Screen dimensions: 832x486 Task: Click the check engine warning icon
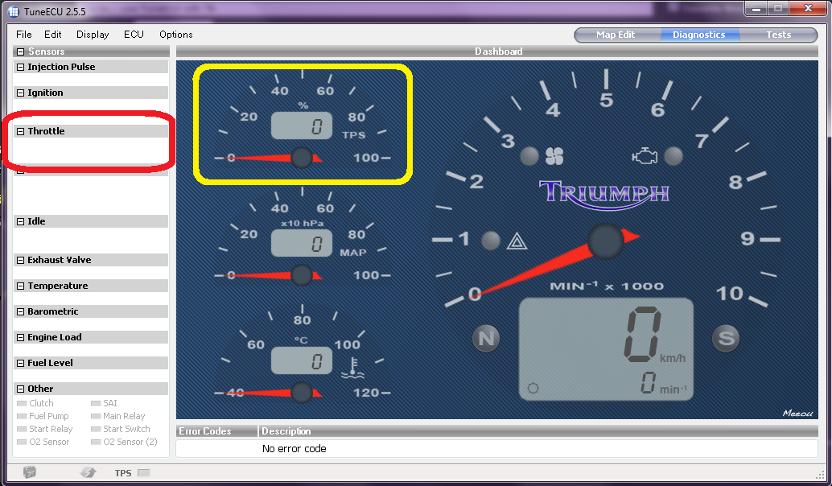point(645,155)
